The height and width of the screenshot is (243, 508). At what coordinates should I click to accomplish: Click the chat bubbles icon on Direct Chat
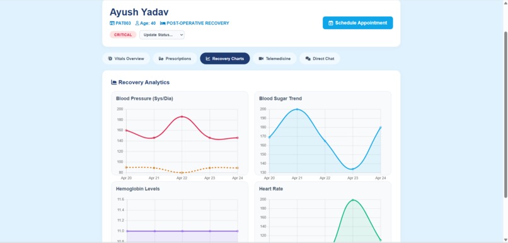point(308,59)
